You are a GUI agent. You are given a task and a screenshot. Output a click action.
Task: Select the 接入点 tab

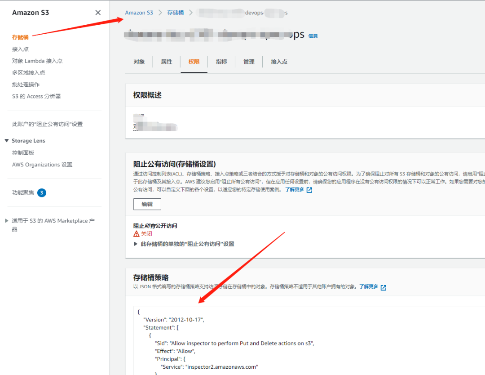click(279, 62)
